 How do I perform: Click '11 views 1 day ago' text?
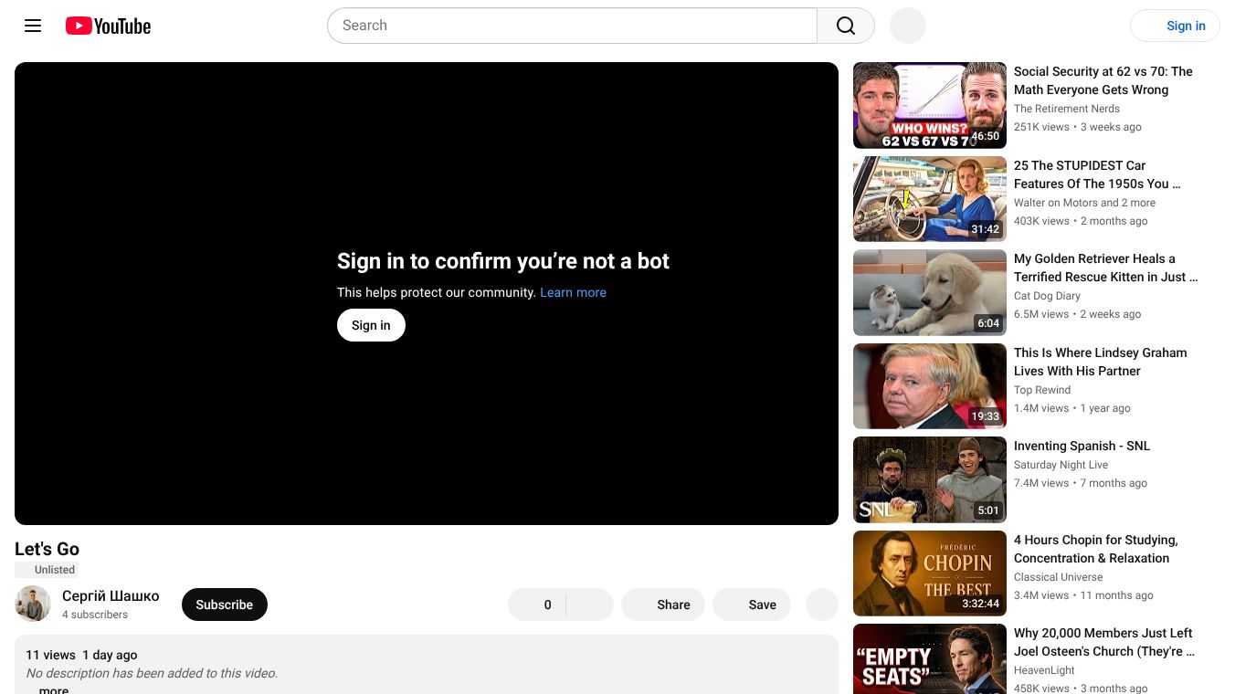click(81, 655)
